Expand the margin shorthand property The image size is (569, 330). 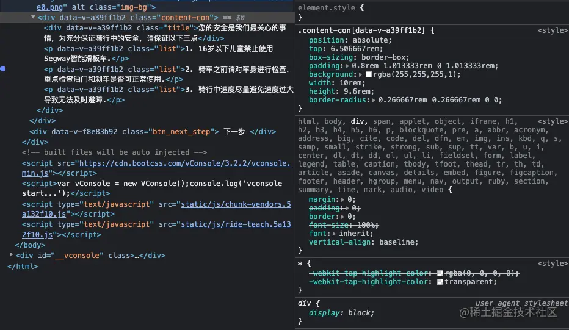pos(342,199)
